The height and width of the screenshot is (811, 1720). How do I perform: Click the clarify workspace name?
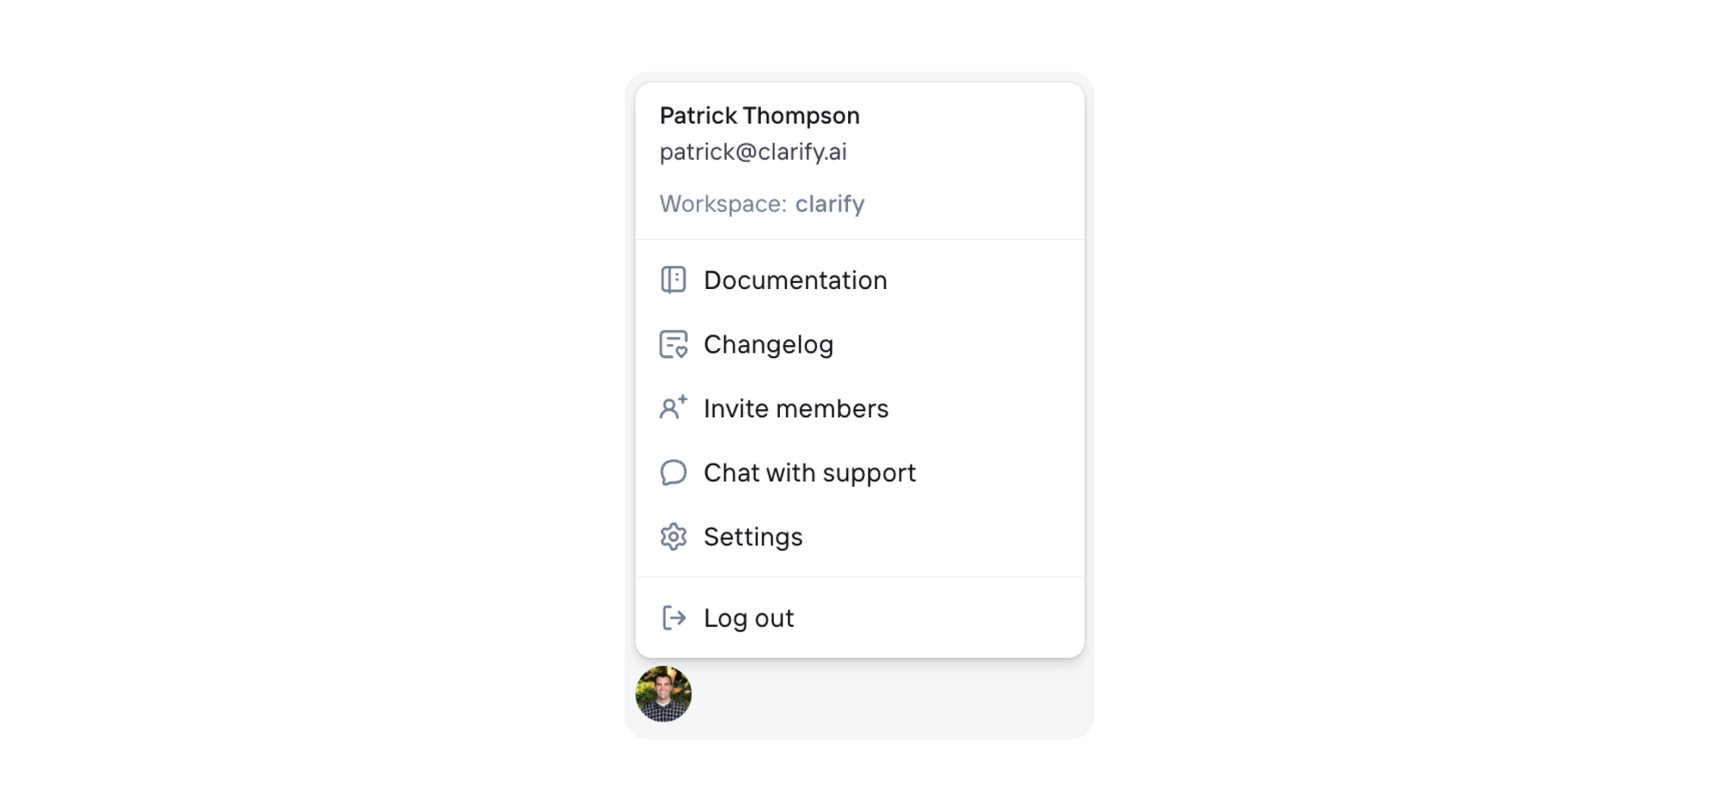click(830, 205)
